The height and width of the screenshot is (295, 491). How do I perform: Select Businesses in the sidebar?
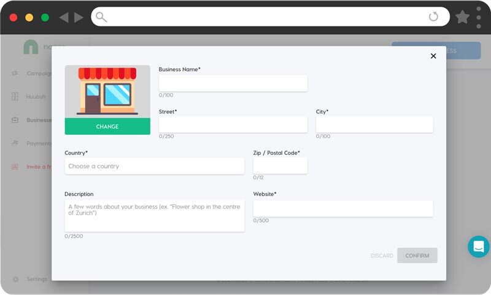pos(38,120)
